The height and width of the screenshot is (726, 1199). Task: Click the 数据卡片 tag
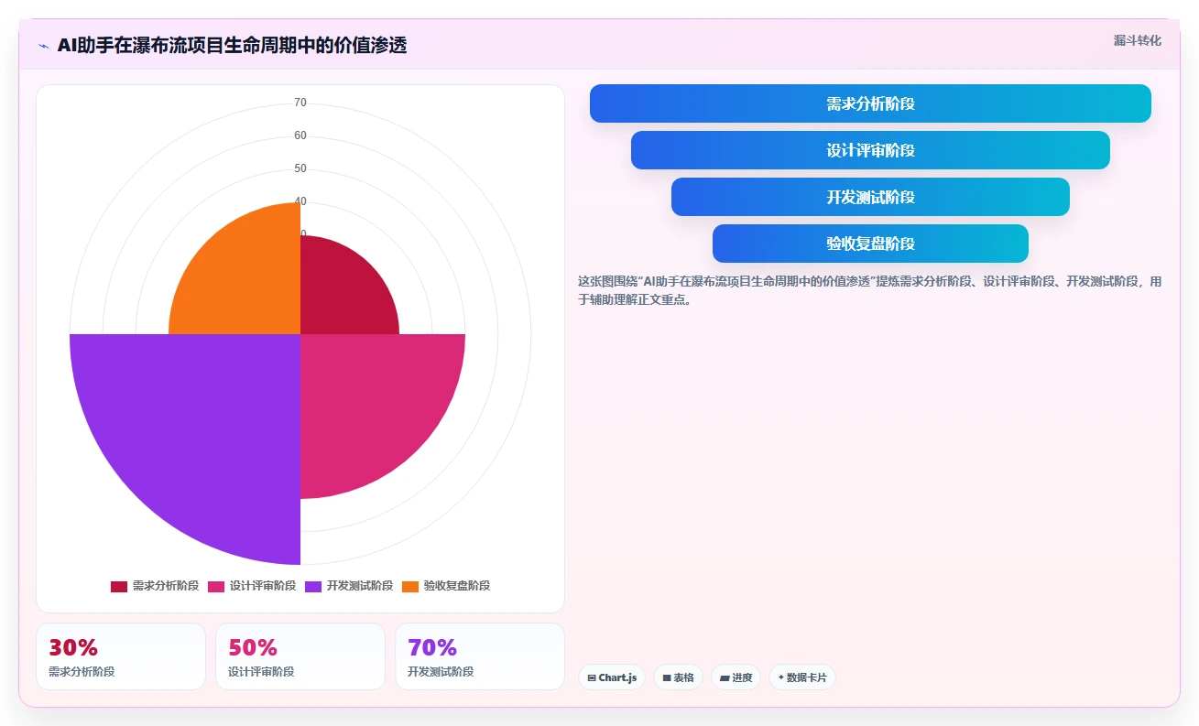pos(802,677)
